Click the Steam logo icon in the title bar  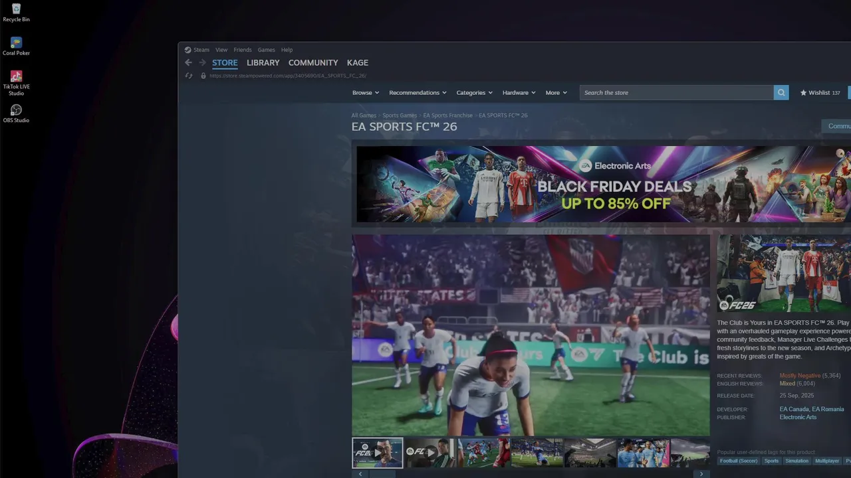click(187, 50)
